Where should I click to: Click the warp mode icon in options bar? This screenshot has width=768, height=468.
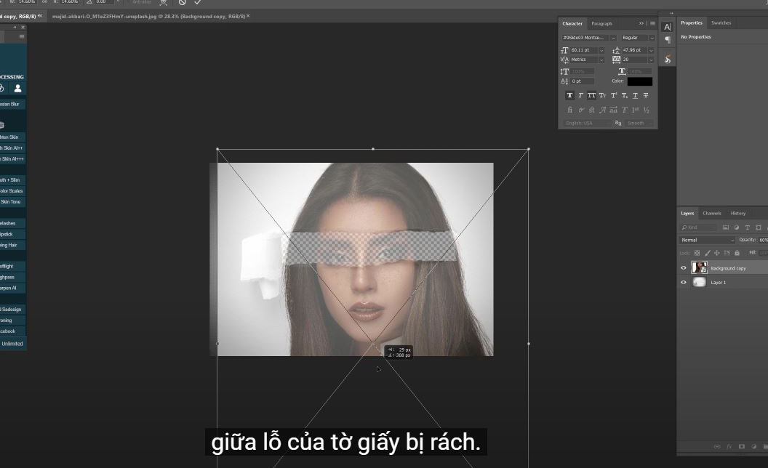tap(163, 2)
